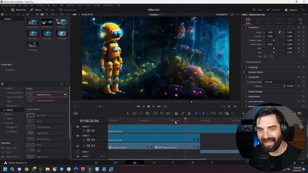Select the Trim Edit Mode tool
The height and width of the screenshot is (173, 308).
point(134,113)
